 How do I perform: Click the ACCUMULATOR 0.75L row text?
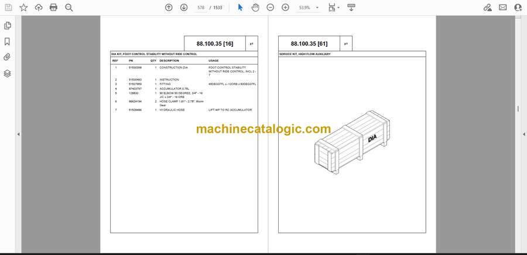pyautogui.click(x=174, y=89)
